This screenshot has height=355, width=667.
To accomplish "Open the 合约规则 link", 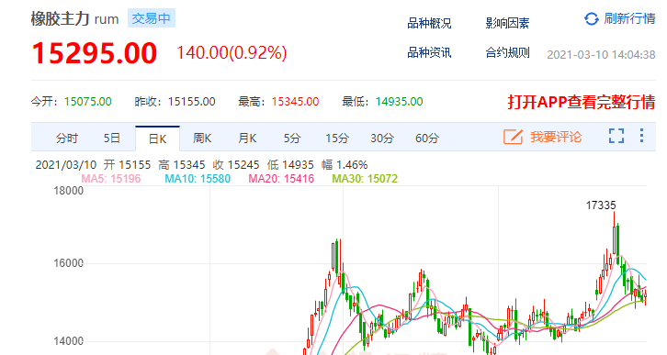I will click(507, 52).
